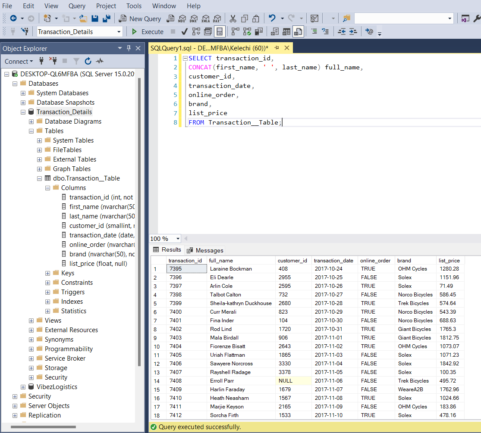Collapse the Columns folder node

[x=47, y=188]
